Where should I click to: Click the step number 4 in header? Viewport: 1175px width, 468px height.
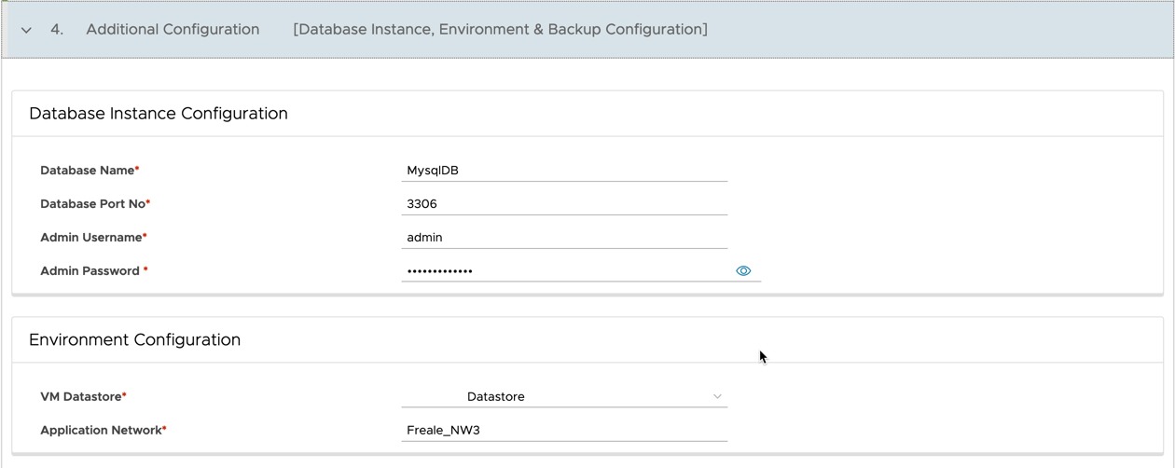click(57, 29)
